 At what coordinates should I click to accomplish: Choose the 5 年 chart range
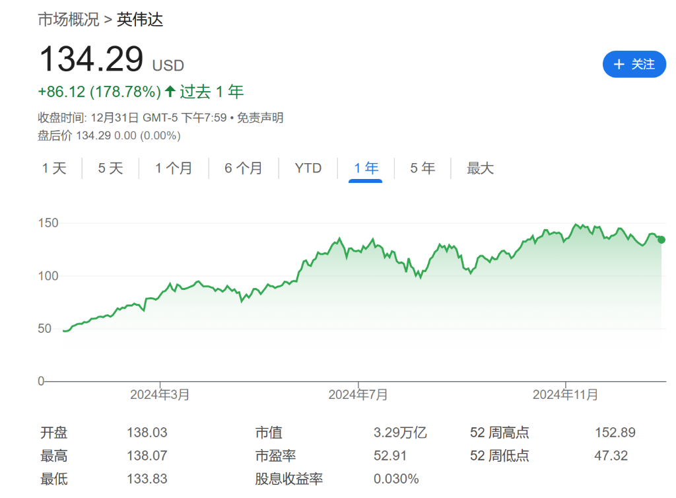(x=422, y=168)
